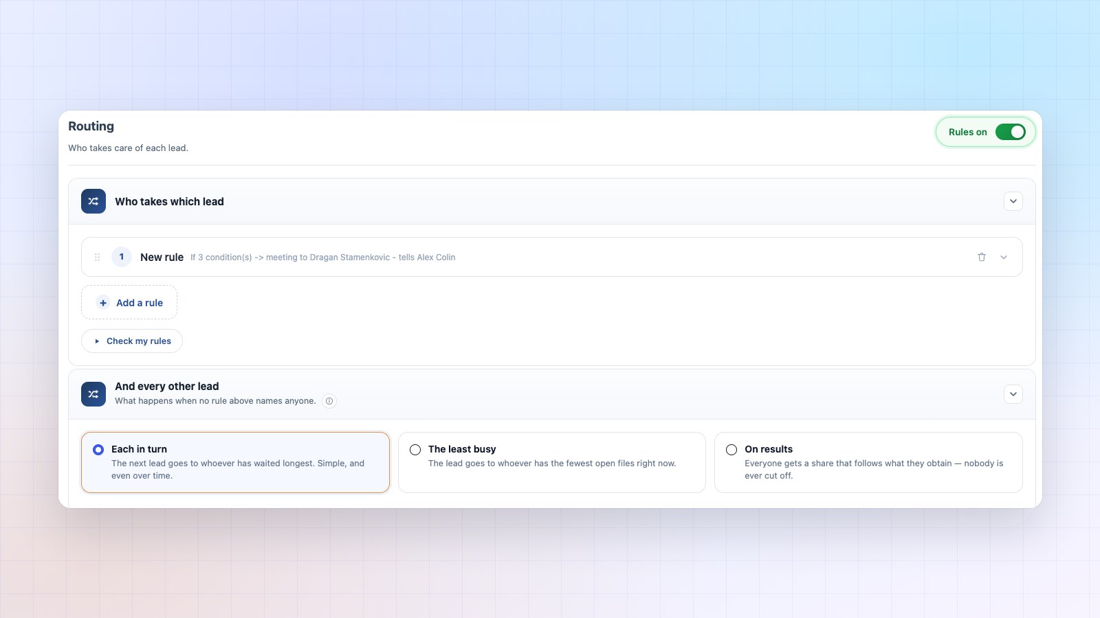Open Check my rules
This screenshot has width=1100, height=618.
click(x=132, y=341)
